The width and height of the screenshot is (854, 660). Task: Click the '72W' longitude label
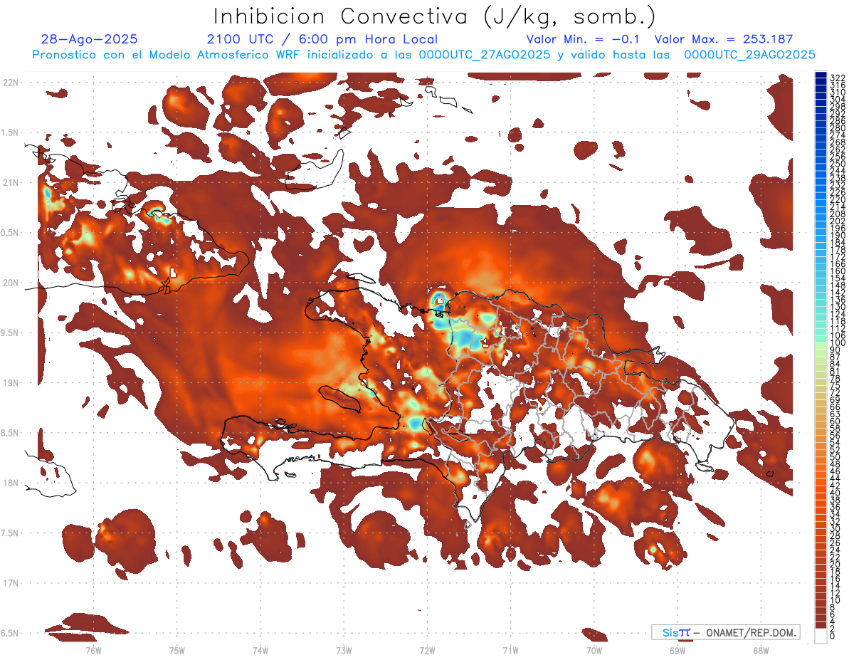pyautogui.click(x=428, y=650)
